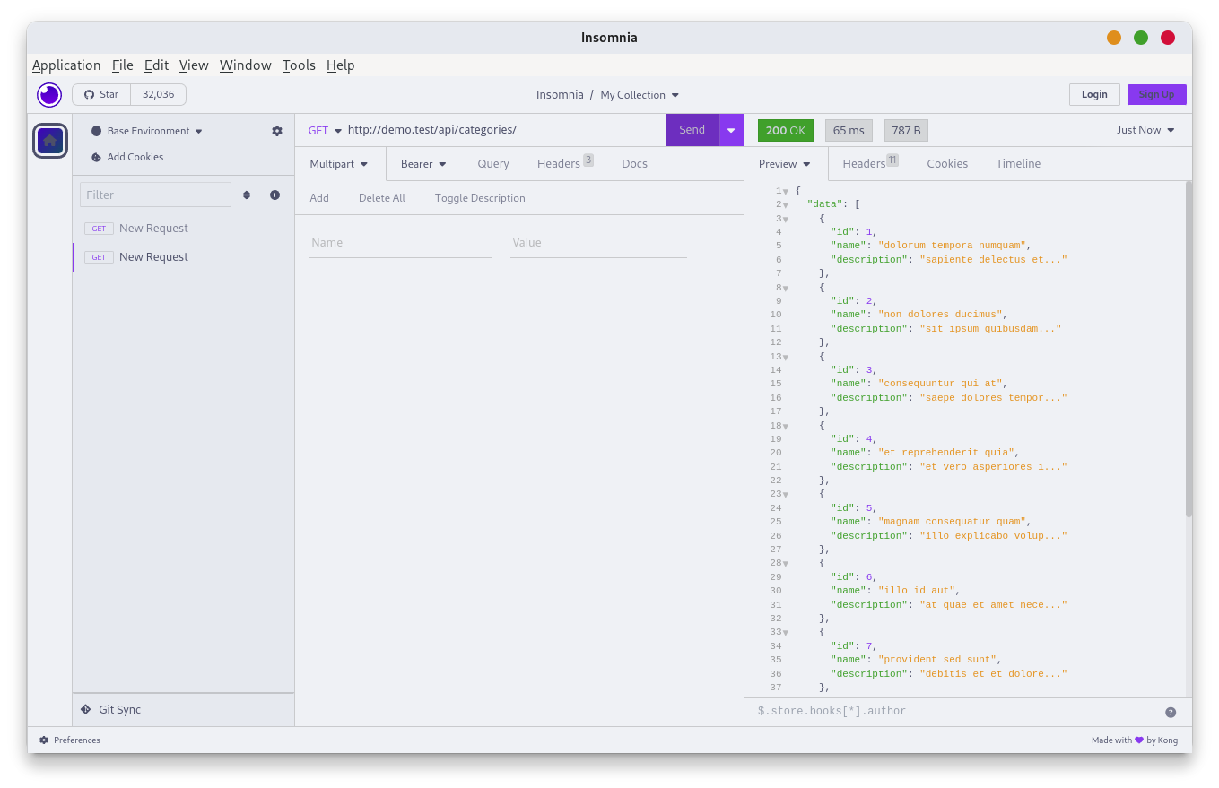Screen dimensions: 1219x788
Task: Open the Just Now response history dropdown
Action: click(x=1145, y=130)
